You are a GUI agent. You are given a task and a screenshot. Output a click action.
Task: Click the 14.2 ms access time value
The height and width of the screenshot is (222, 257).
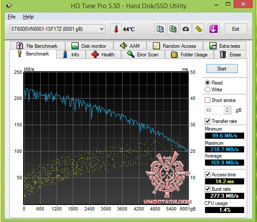point(224,181)
